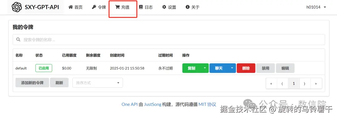Click the default token name cell
This screenshot has height=118, width=337.
(21, 68)
